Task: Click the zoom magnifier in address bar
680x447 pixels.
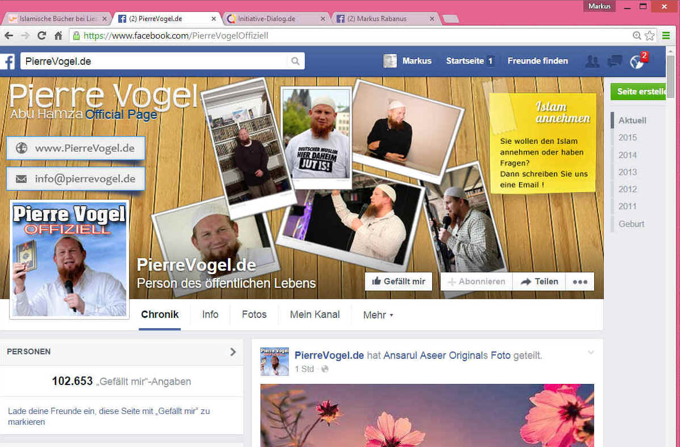Action: coord(637,36)
